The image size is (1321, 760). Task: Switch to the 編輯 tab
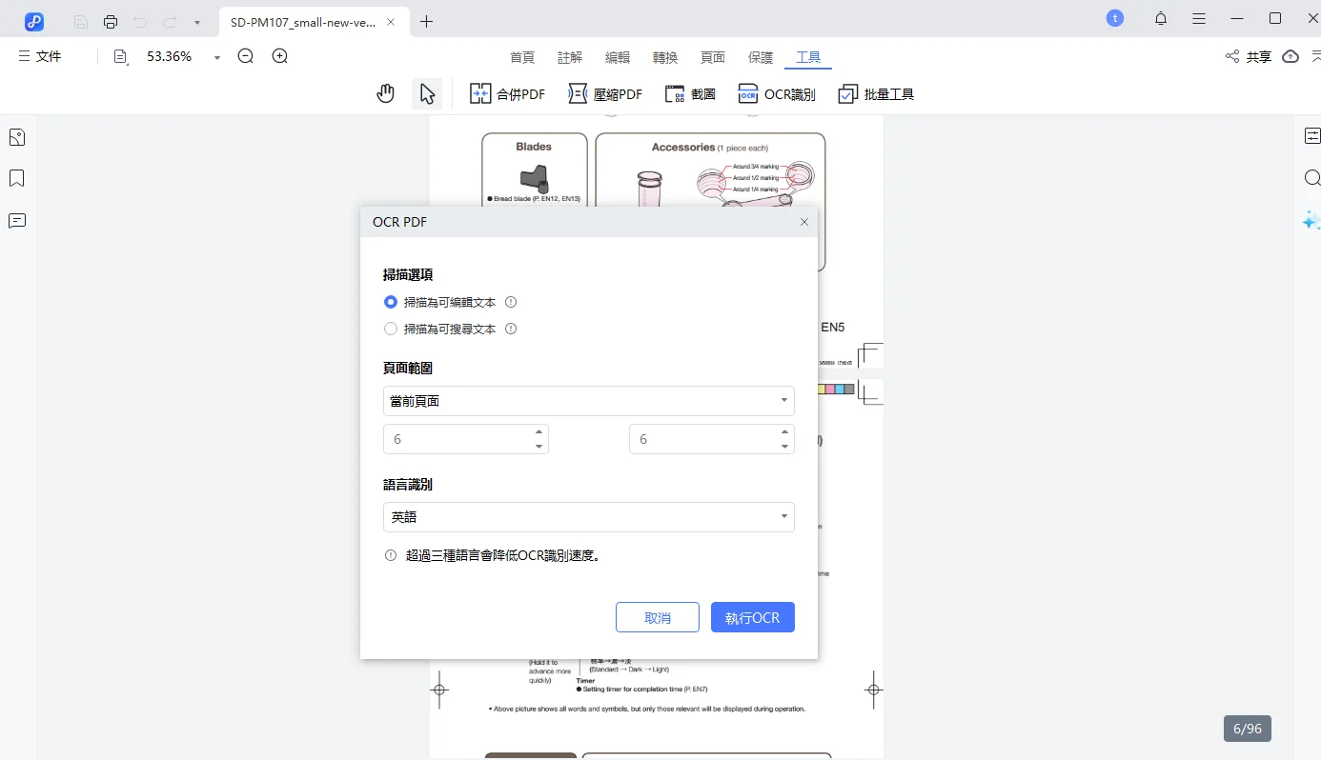coord(618,57)
